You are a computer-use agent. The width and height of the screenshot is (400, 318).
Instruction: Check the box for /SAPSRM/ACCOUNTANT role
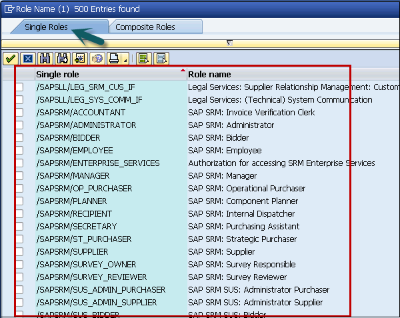pyautogui.click(x=19, y=113)
